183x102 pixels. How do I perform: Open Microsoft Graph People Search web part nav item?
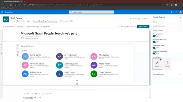tap(45, 21)
